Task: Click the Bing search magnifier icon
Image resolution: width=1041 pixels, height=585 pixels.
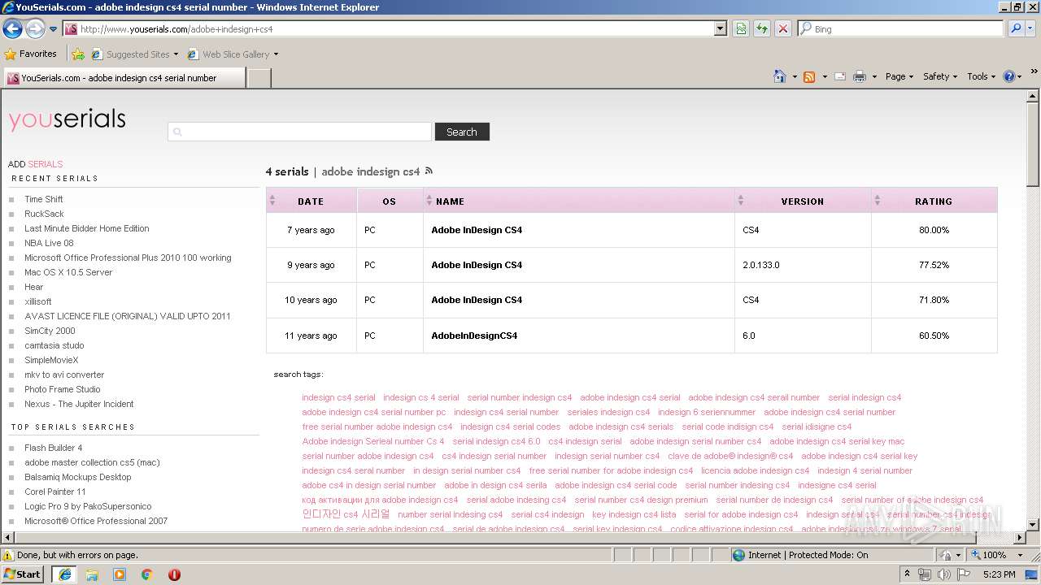Action: click(x=1015, y=29)
